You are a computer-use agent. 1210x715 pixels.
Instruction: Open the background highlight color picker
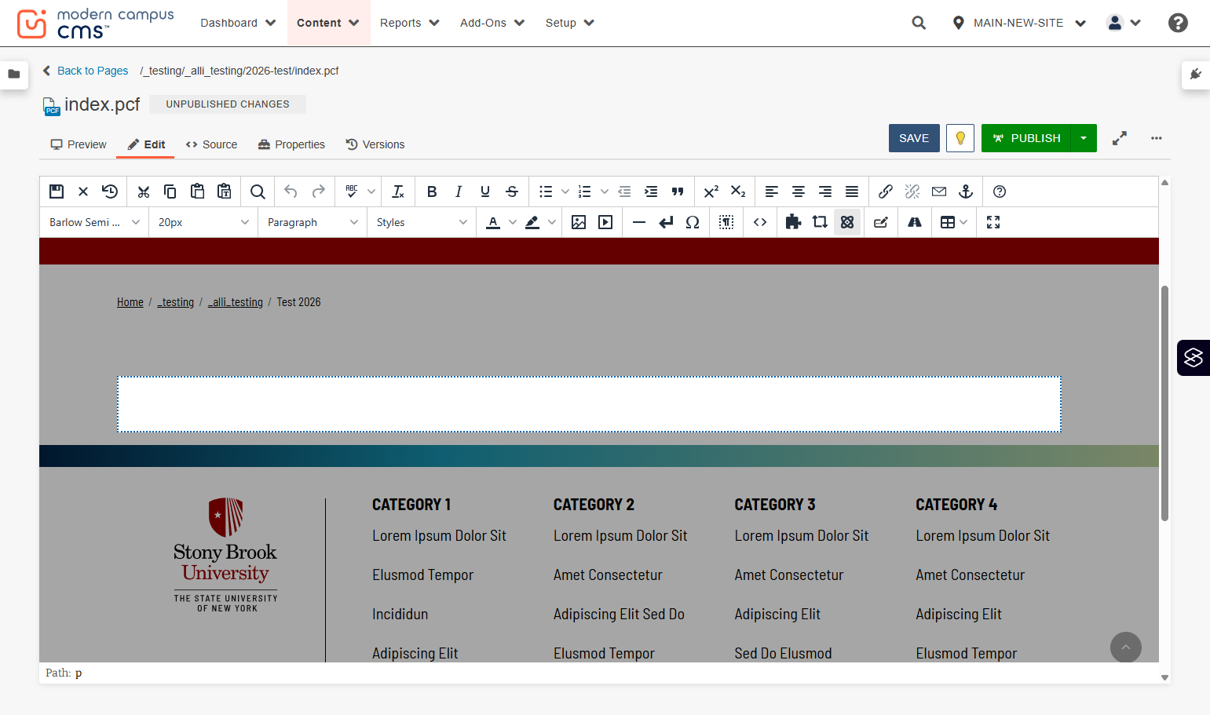click(x=532, y=222)
